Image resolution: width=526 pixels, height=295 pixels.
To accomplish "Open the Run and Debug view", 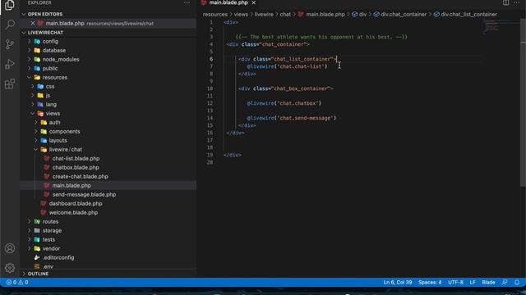I will point(10,64).
